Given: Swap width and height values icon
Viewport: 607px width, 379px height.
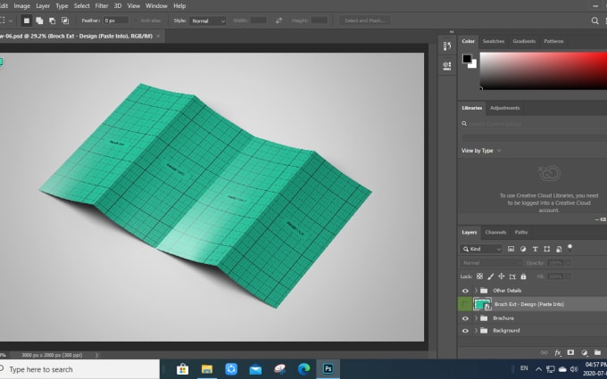Looking at the screenshot, I should point(279,21).
